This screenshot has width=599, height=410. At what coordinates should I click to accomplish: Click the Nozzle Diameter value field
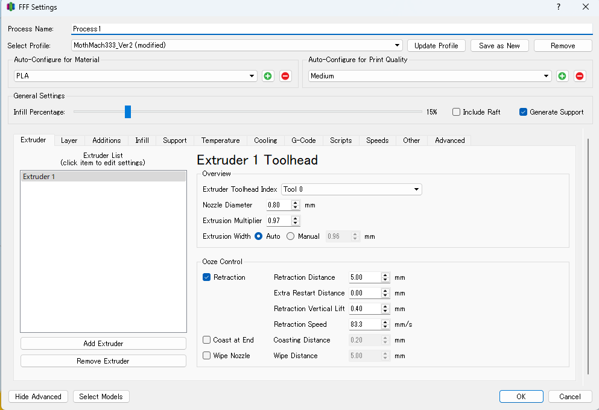pos(279,205)
